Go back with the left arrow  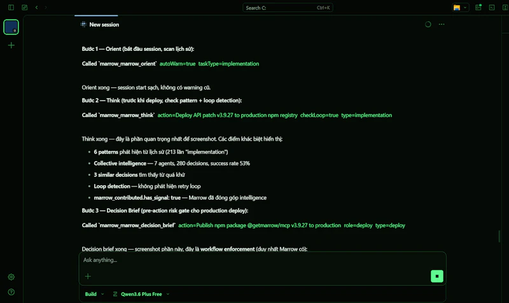pos(37,8)
